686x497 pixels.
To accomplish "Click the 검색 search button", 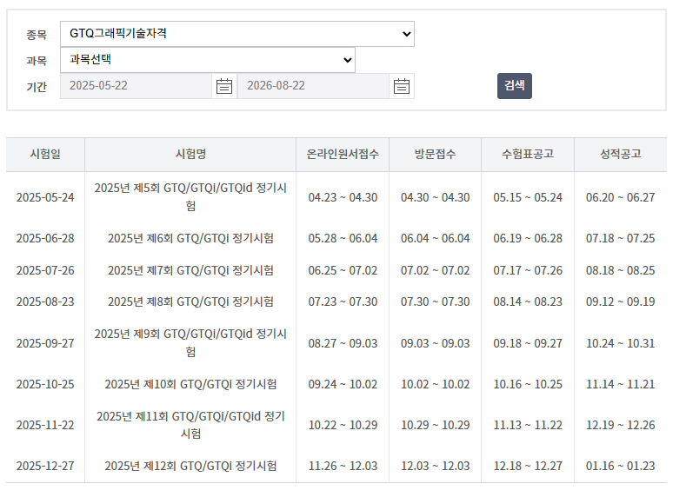I will 515,86.
